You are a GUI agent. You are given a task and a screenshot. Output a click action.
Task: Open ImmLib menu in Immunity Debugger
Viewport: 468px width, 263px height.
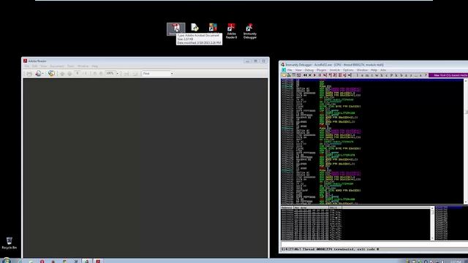click(335, 70)
